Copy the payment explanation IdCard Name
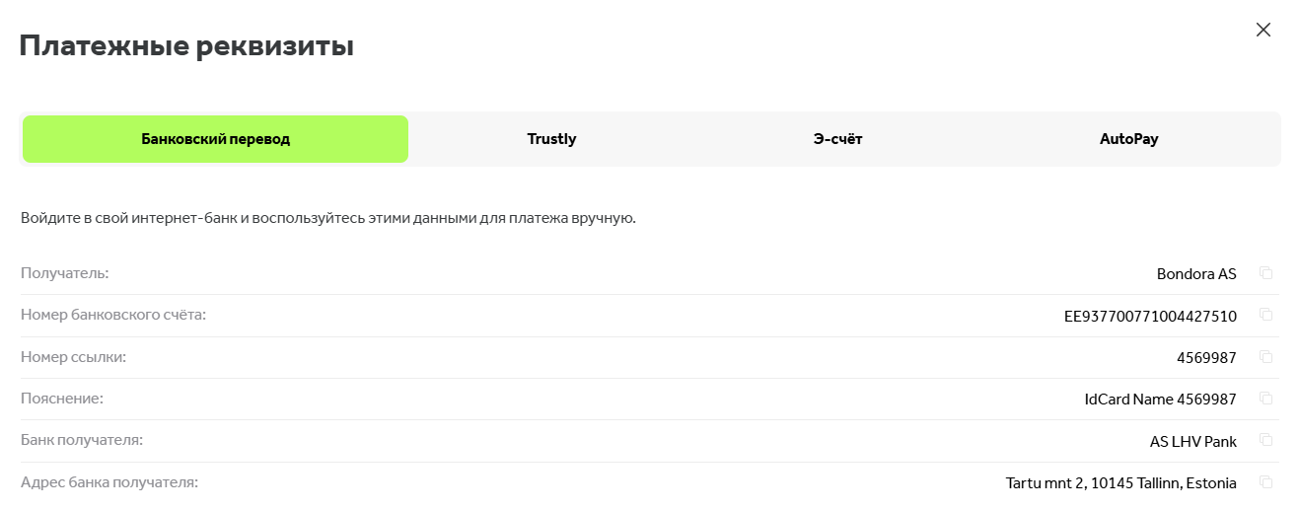Viewport: 1299px width, 510px height. point(1266,399)
